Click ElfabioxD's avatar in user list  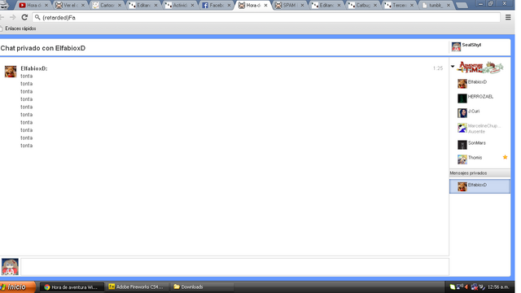tap(462, 84)
